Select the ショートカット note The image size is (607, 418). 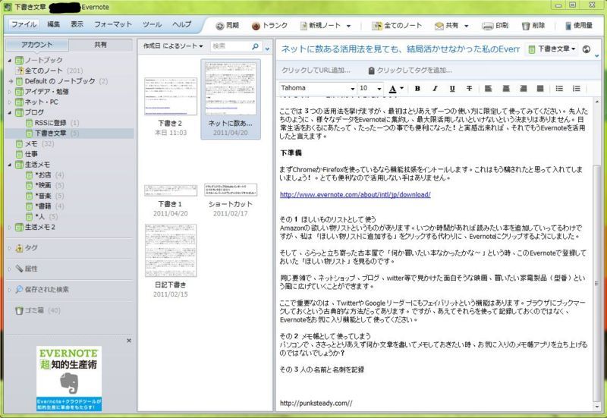(231, 199)
